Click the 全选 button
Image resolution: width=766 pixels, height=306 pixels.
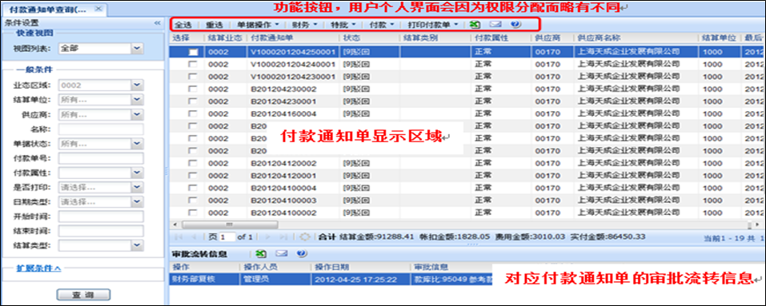(183, 24)
